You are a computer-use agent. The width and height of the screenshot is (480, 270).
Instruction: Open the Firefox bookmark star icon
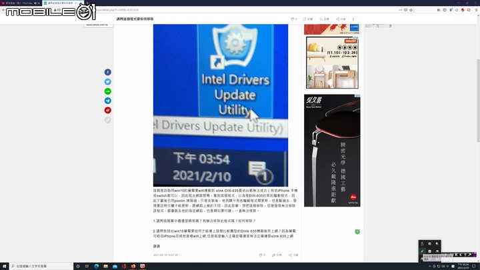(411, 10)
